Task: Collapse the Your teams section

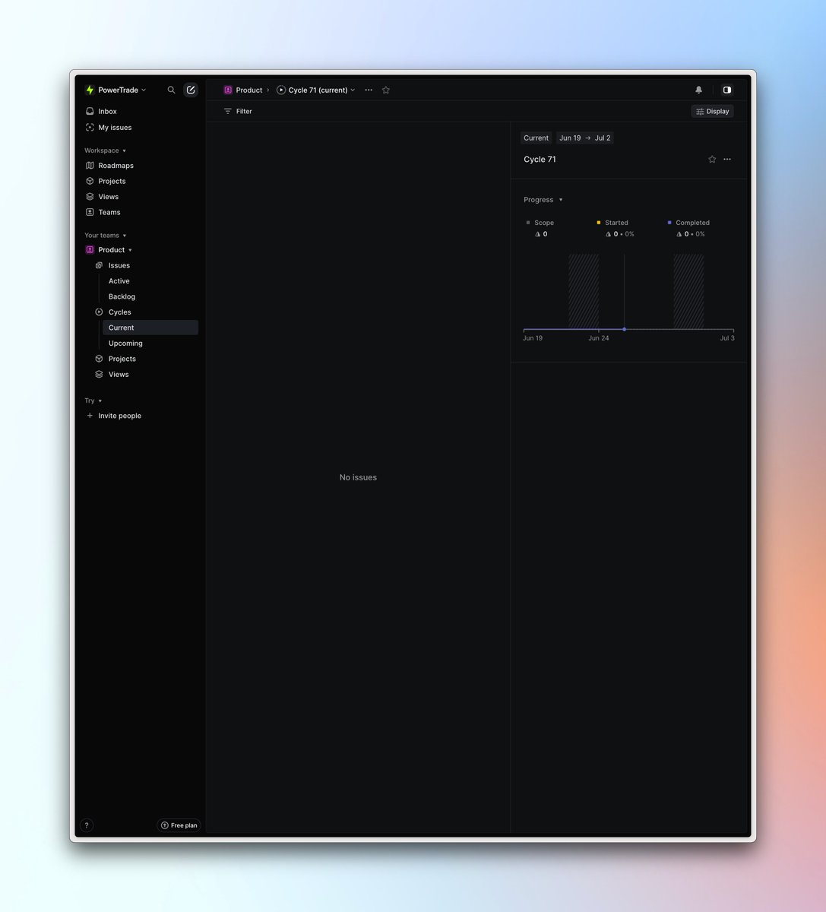Action: click(x=106, y=236)
